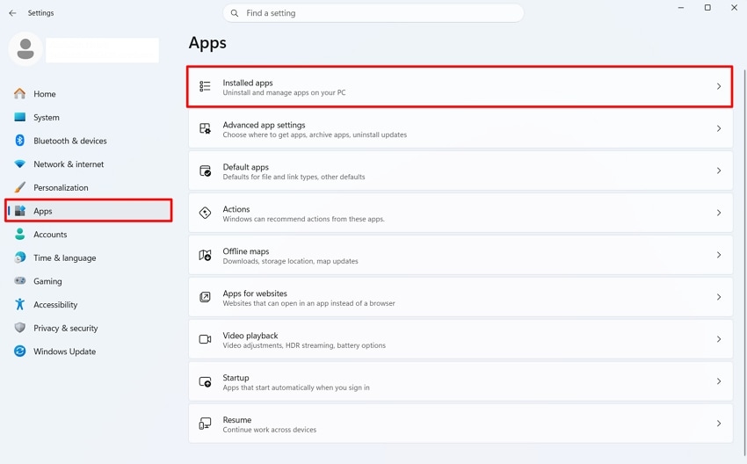
Task: Go back with the arrow button
Action: pos(12,13)
